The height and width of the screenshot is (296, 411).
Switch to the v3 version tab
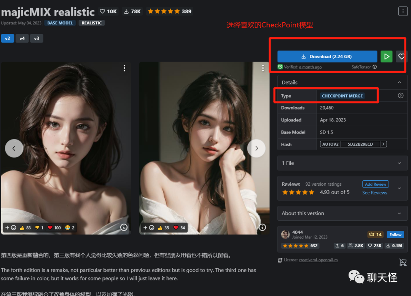pos(37,38)
